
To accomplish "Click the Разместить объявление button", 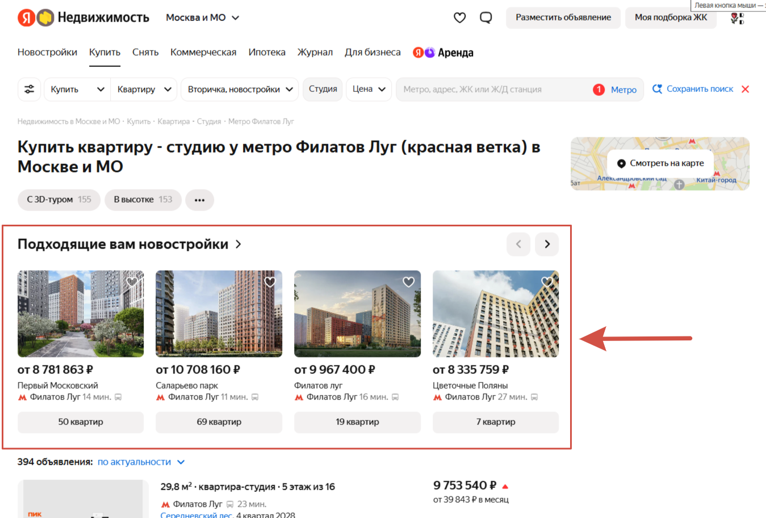I will pos(563,18).
